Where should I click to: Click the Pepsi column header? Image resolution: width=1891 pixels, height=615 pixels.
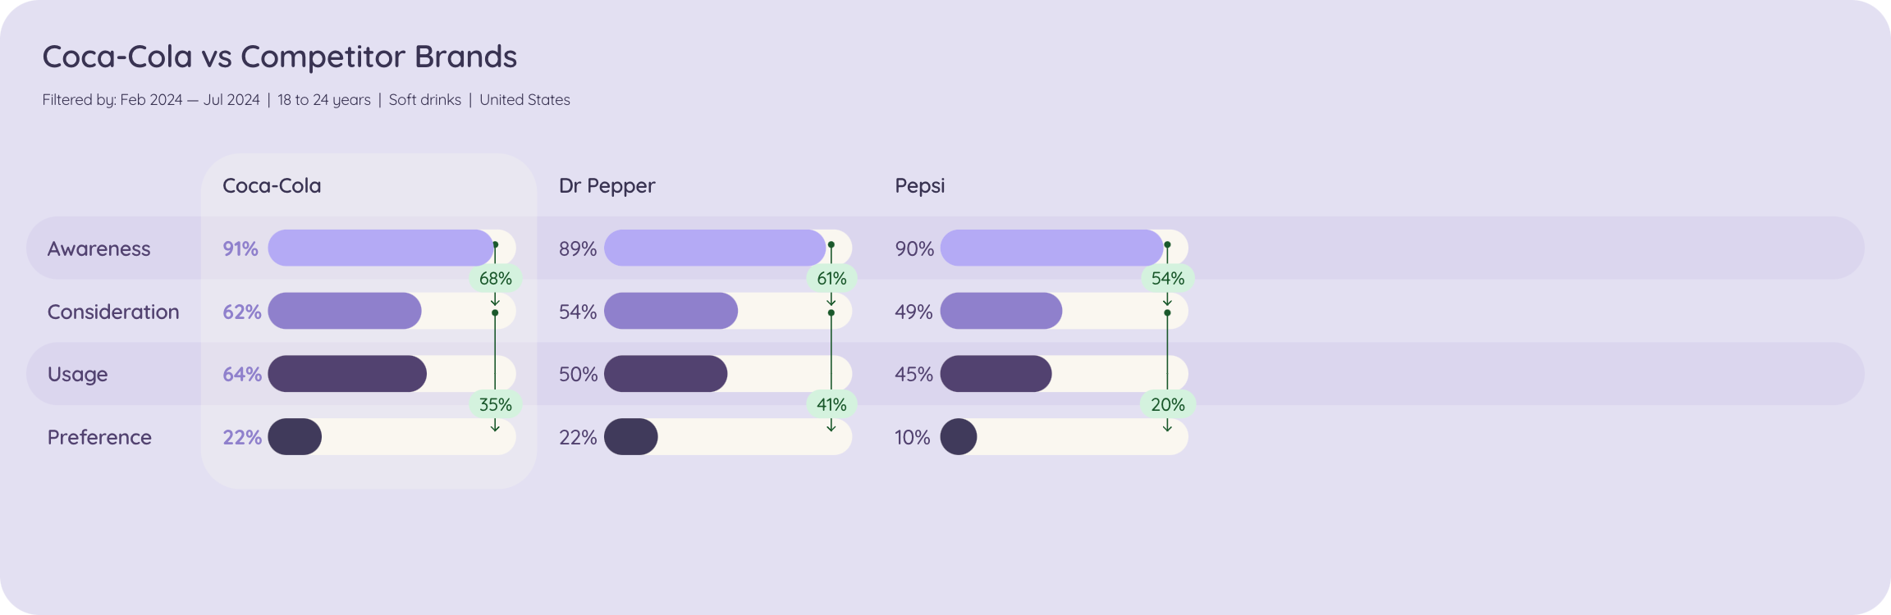pyautogui.click(x=919, y=186)
